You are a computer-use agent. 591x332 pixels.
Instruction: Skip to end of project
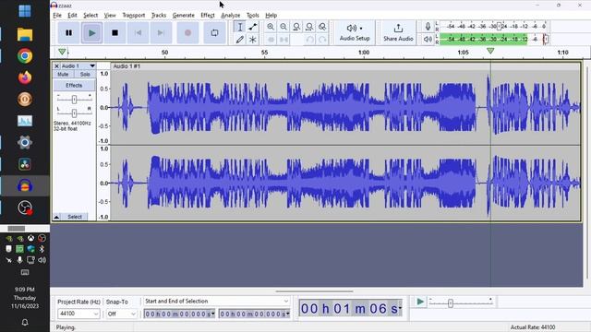161,33
